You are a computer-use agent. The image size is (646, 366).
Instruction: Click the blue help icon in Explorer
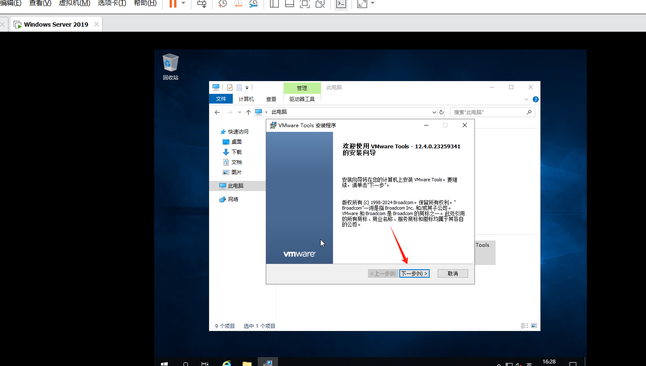pyautogui.click(x=536, y=99)
